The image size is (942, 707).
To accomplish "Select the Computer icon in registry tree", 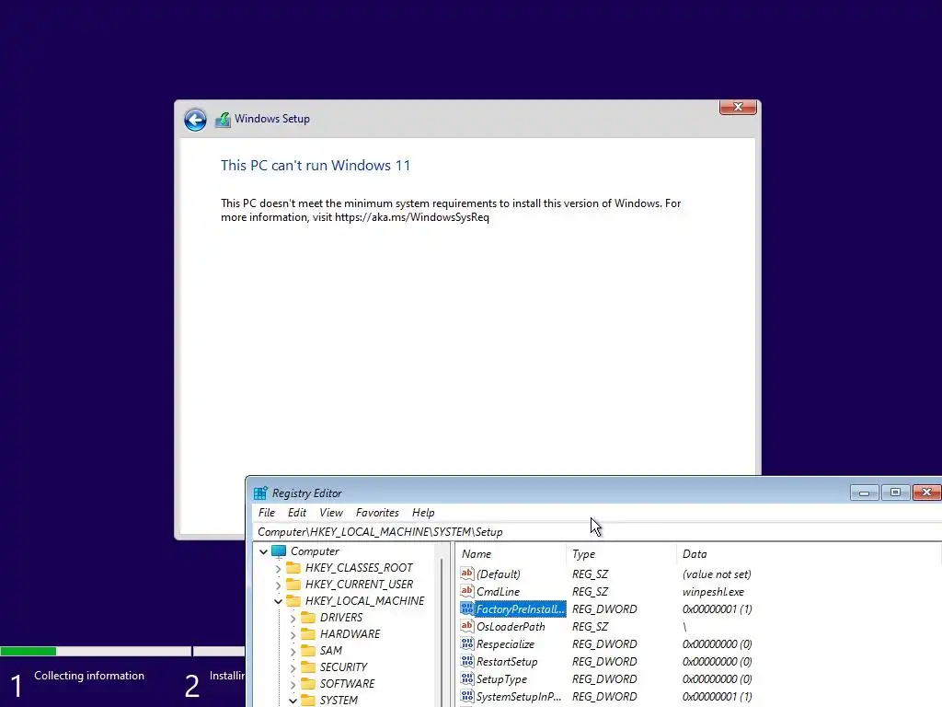I will tap(279, 551).
